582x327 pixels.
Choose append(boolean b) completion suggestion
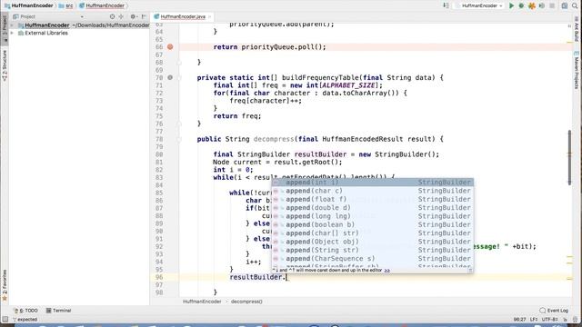tap(372, 224)
